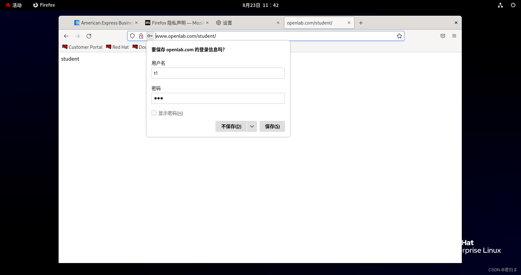Image resolution: width=521 pixels, height=275 pixels.
Task: Click the key icon for saved logins
Action: tap(150, 36)
